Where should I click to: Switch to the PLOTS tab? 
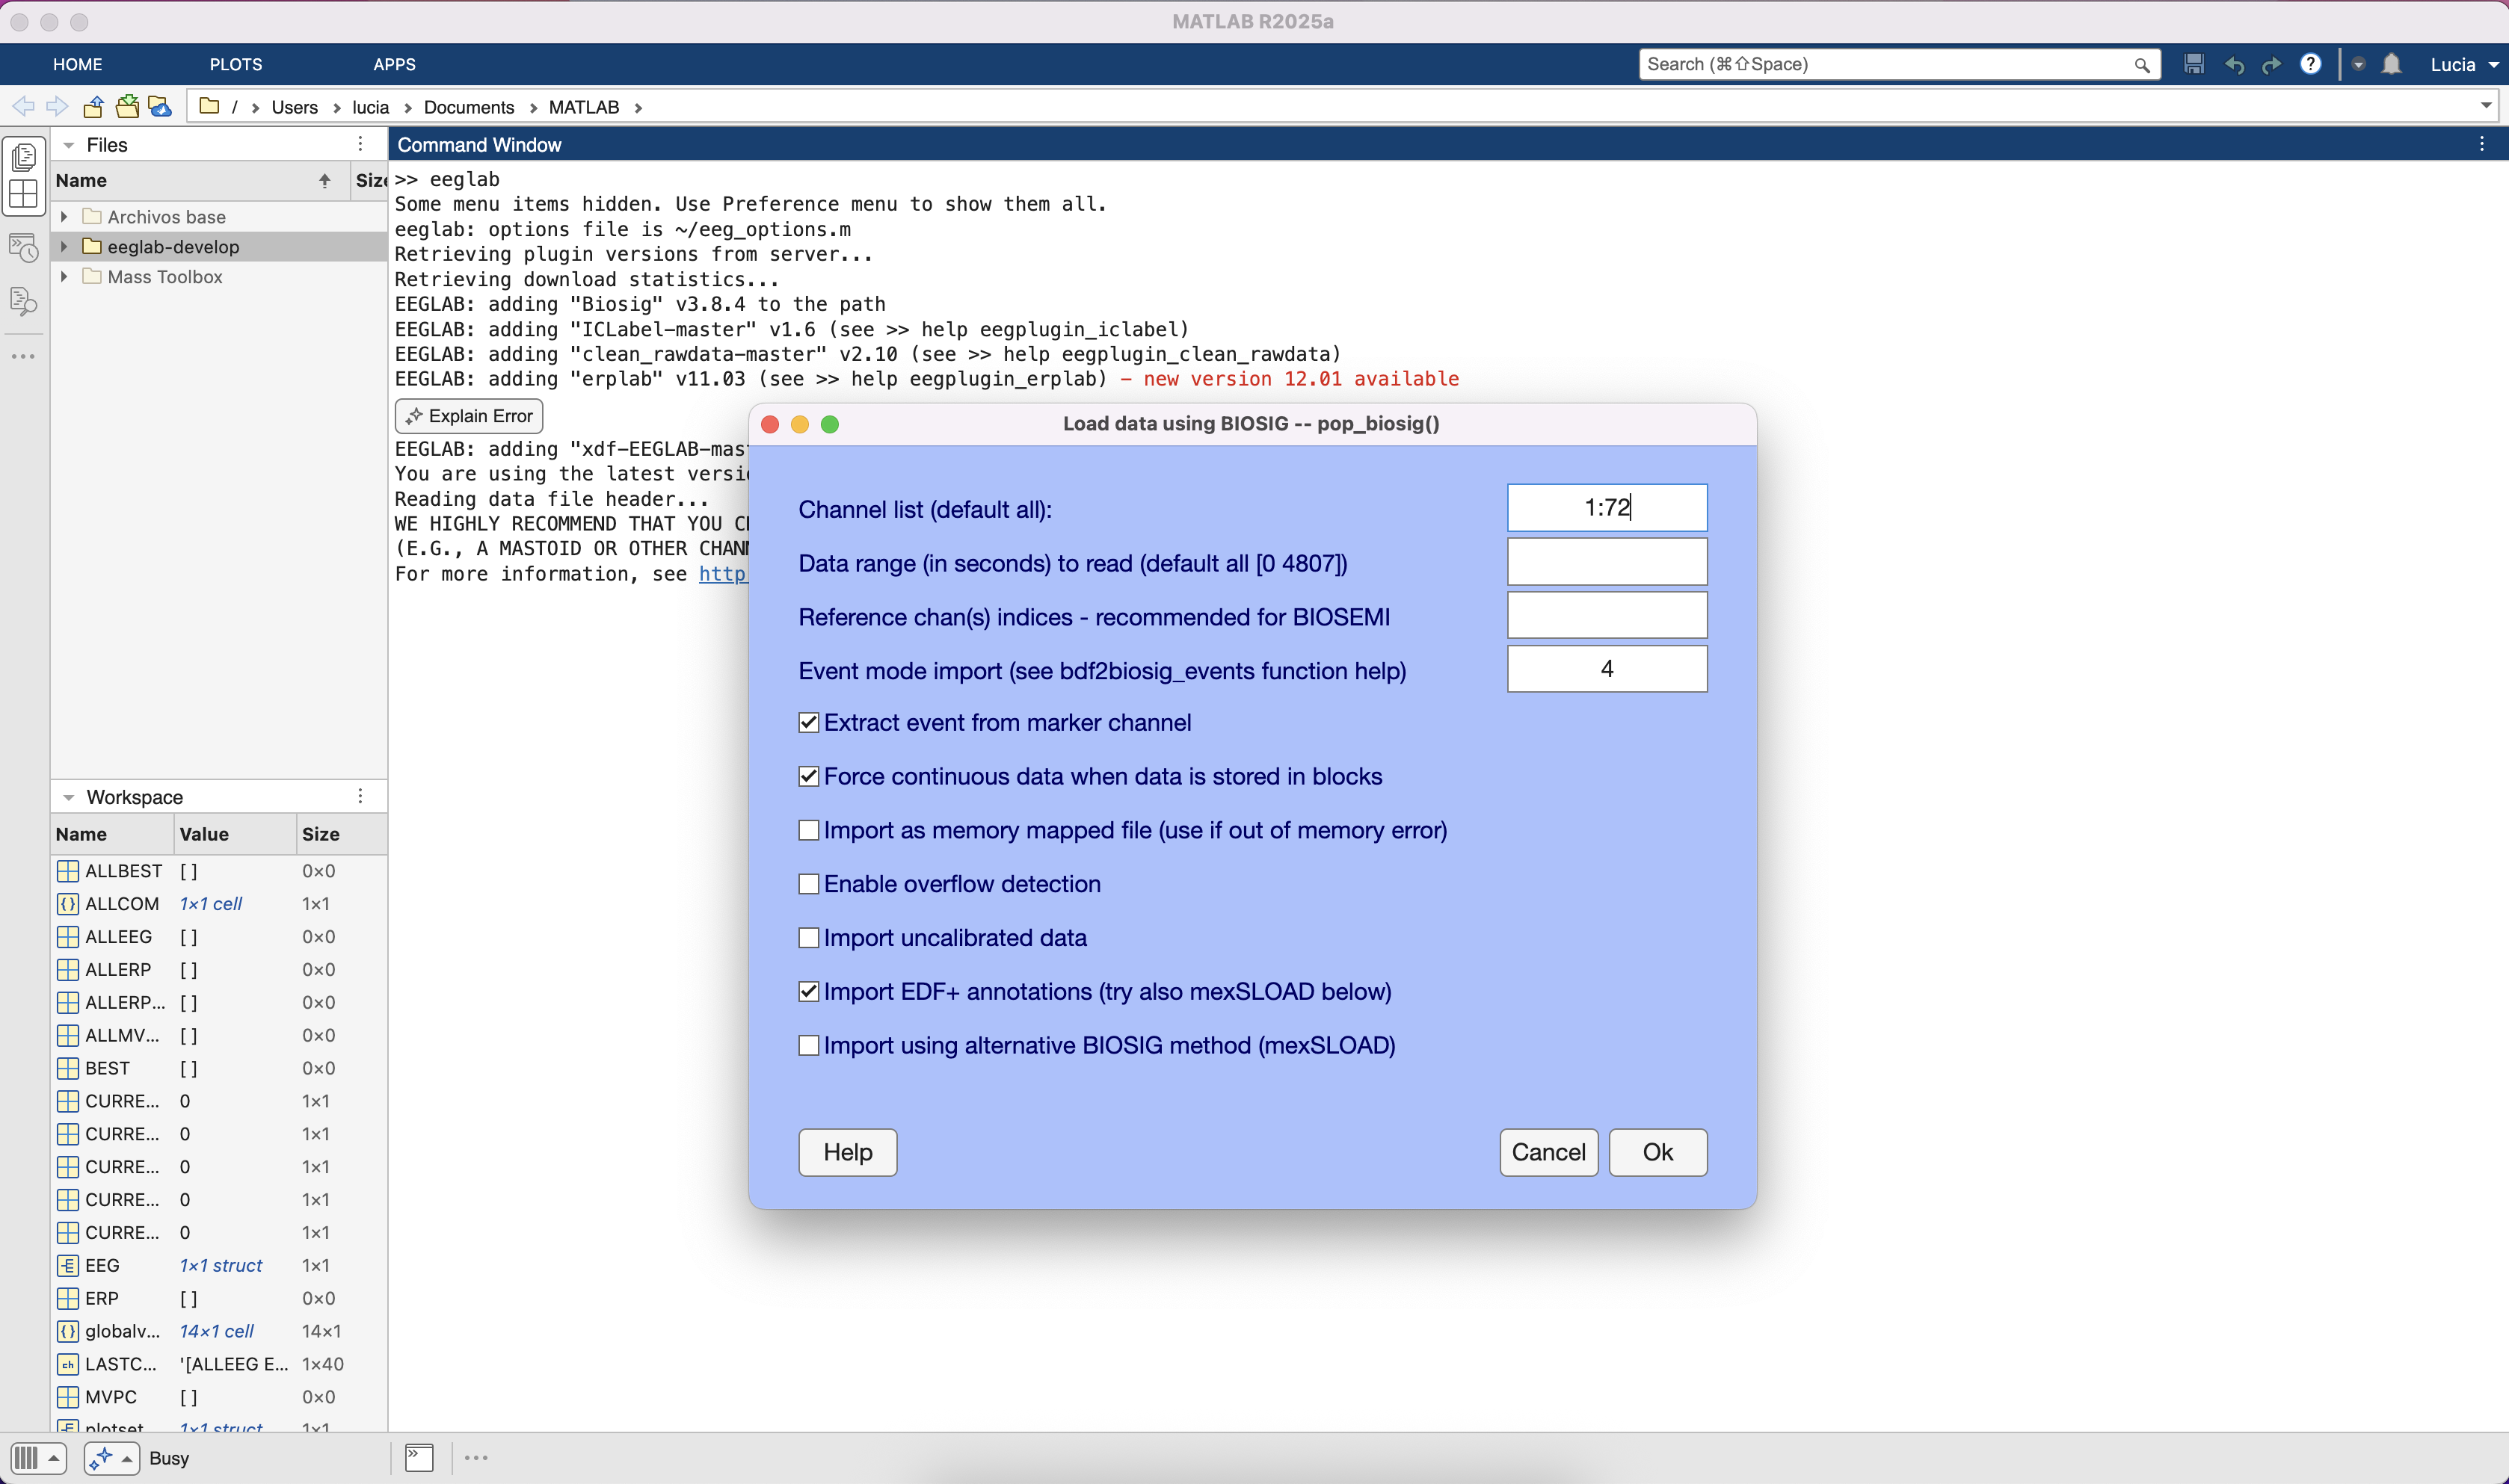click(235, 65)
